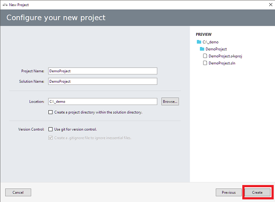Click into the Project Name text field
Viewport: 275px width, 202px height.
tap(102, 71)
